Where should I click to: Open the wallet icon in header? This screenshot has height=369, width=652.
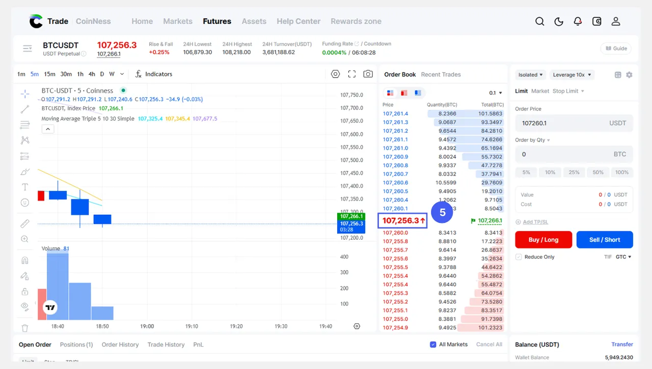597,21
